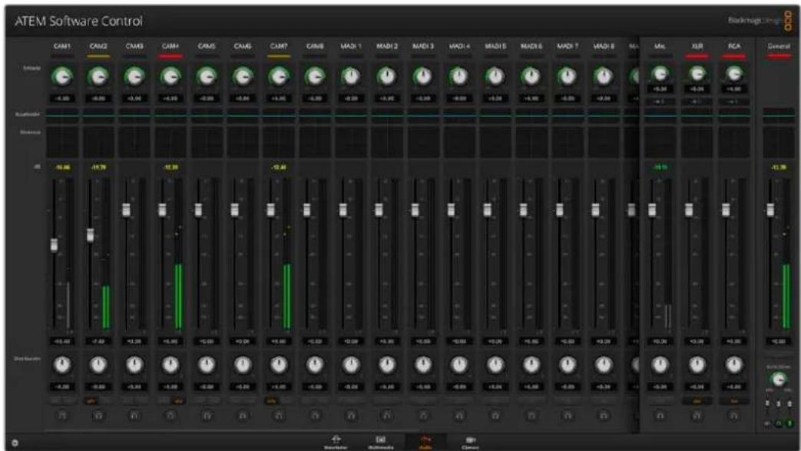Solo MADI 6 with its headphone icon
This screenshot has width=801, height=451.
(x=531, y=416)
